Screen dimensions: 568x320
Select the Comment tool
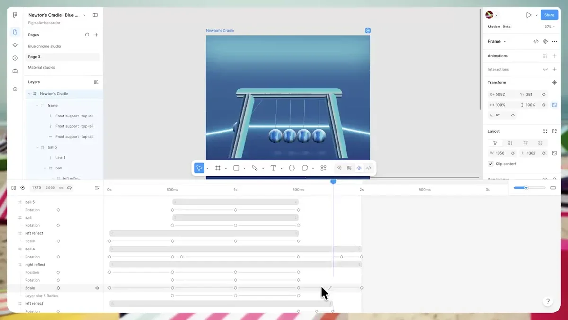point(305,168)
